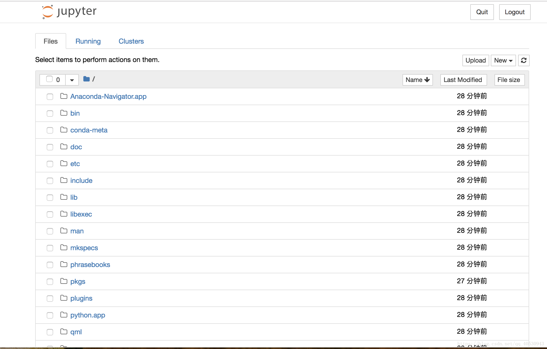The image size is (547, 349).
Task: Open the Clusters tab
Action: pyautogui.click(x=131, y=41)
